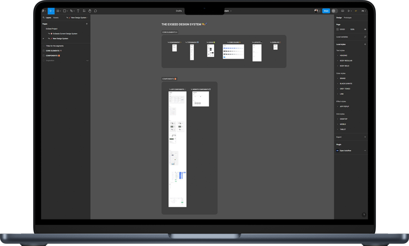The width and height of the screenshot is (409, 246).
Task: Click the search icon in Layers panel
Action: point(44,18)
